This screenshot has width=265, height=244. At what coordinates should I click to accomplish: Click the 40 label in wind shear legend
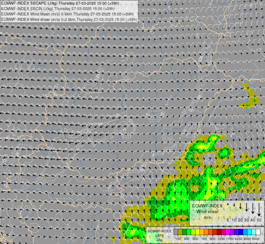(x=253, y=220)
